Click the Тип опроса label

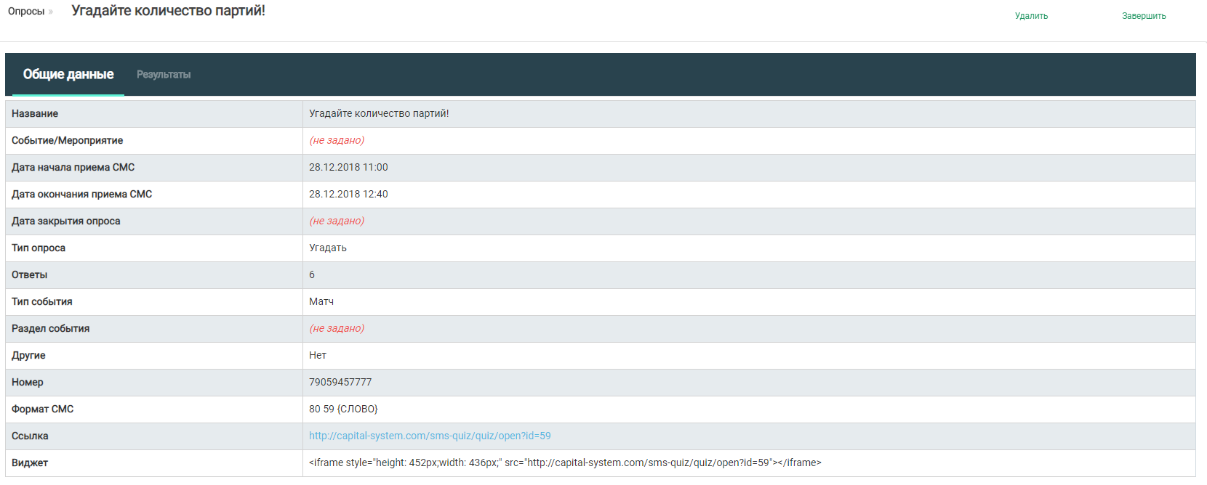tap(39, 248)
